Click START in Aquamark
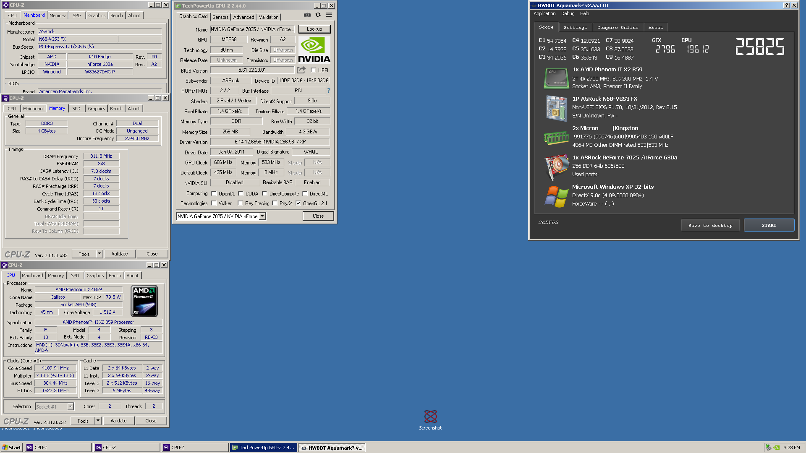Image resolution: width=806 pixels, height=453 pixels. [x=769, y=225]
